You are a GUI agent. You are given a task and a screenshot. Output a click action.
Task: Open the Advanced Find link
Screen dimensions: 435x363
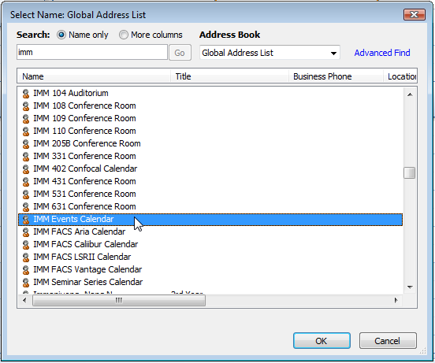382,53
